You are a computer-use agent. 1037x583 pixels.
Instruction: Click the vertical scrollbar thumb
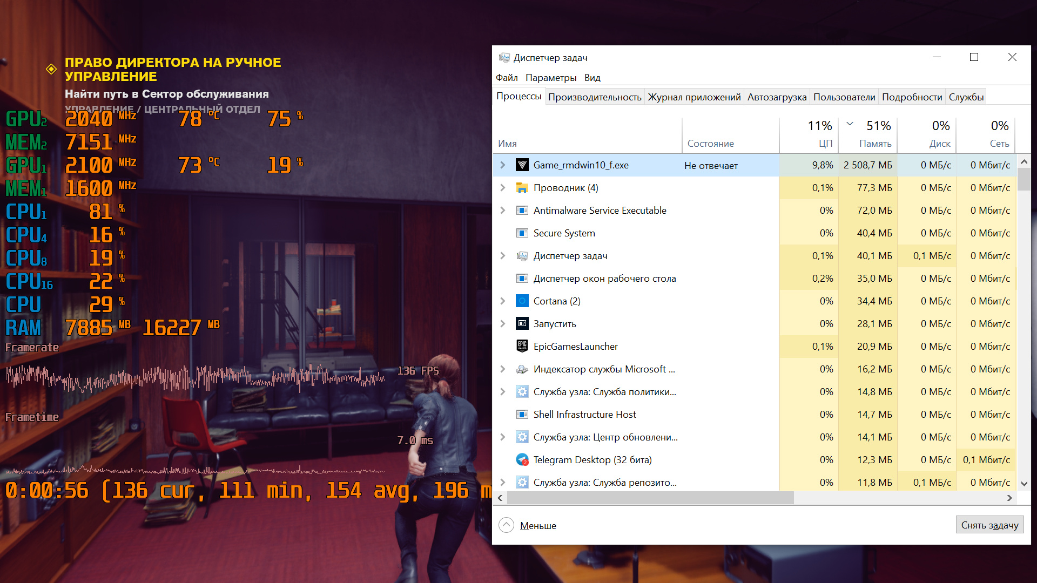click(1024, 179)
